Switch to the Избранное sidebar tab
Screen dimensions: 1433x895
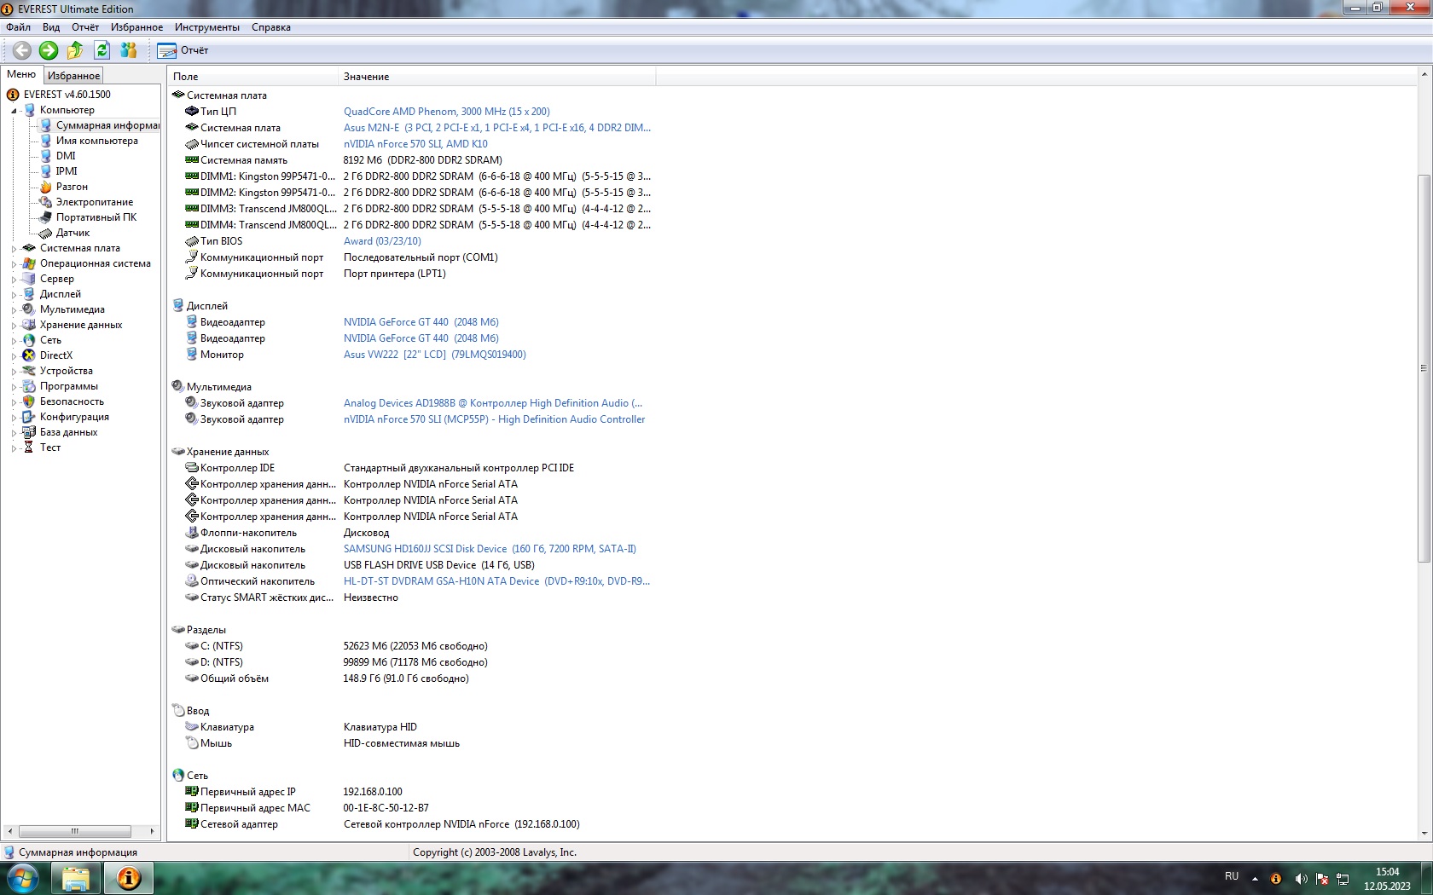(73, 76)
